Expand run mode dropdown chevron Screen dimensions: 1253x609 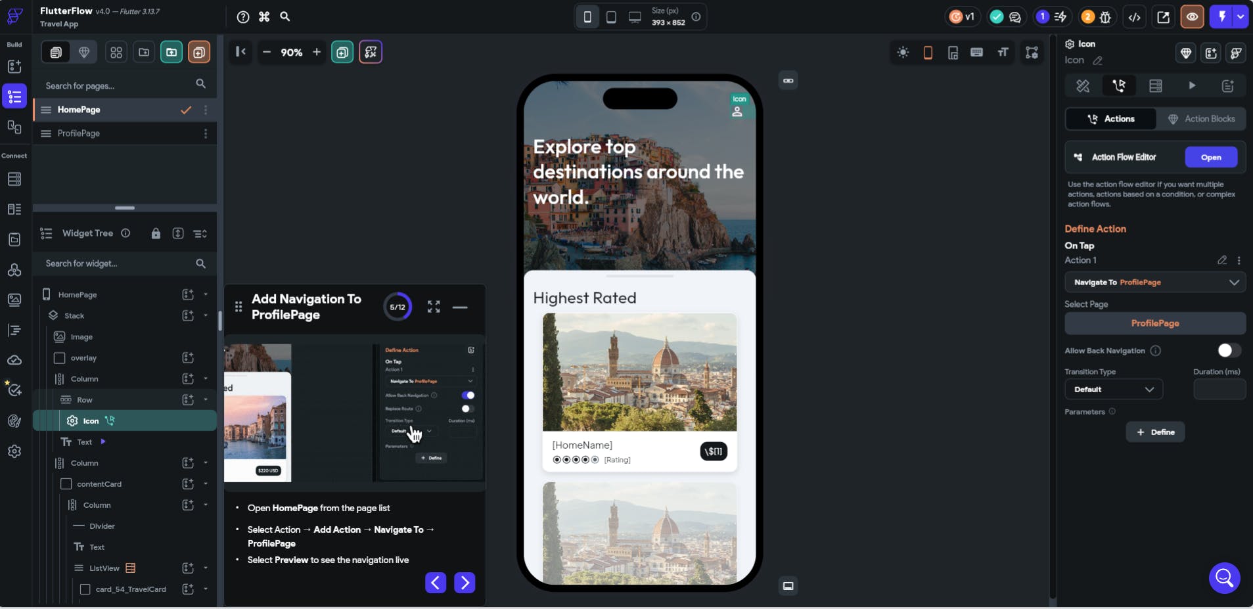point(1241,17)
